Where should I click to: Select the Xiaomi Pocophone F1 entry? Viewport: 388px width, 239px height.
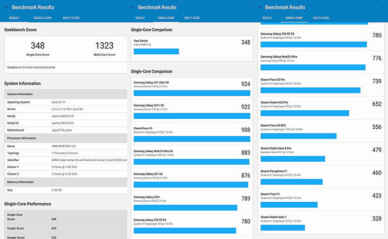(x=321, y=177)
